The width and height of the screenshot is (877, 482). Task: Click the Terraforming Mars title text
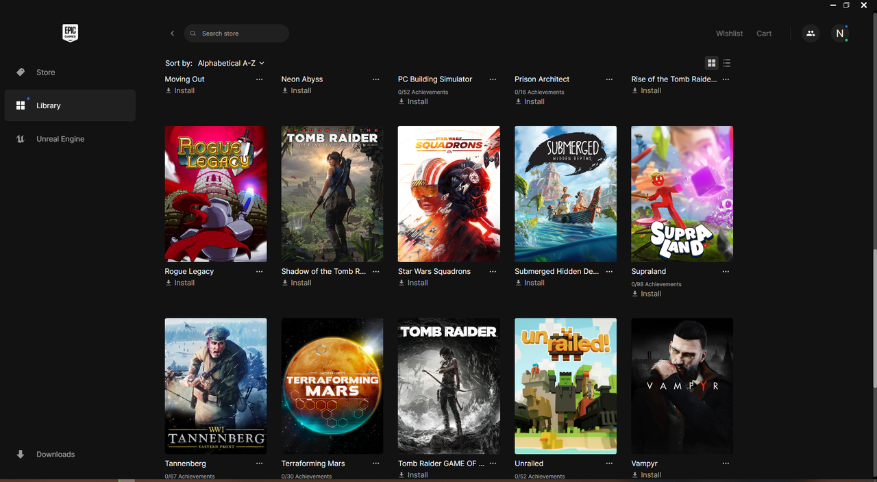point(313,464)
